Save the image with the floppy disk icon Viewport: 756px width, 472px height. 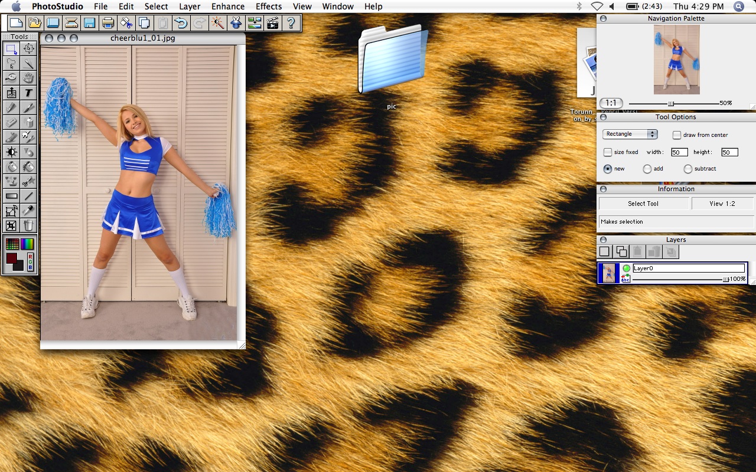pyautogui.click(x=89, y=23)
